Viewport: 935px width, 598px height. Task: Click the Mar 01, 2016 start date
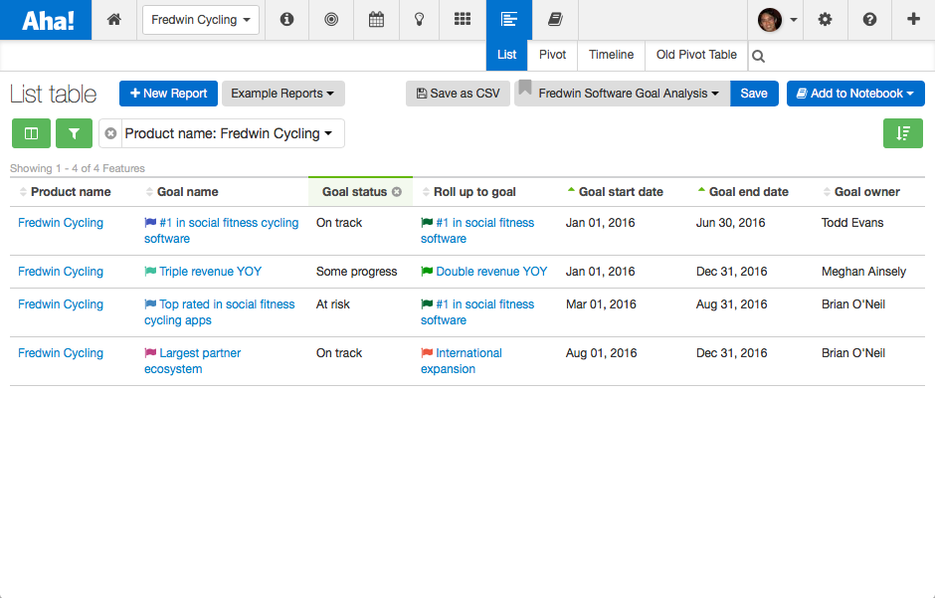pos(601,304)
